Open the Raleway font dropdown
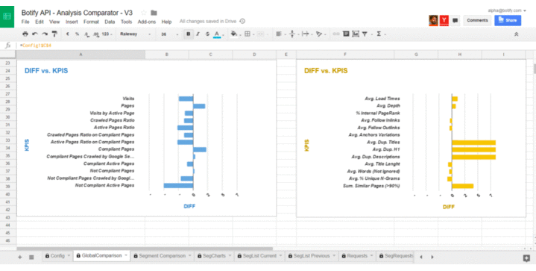 135,34
